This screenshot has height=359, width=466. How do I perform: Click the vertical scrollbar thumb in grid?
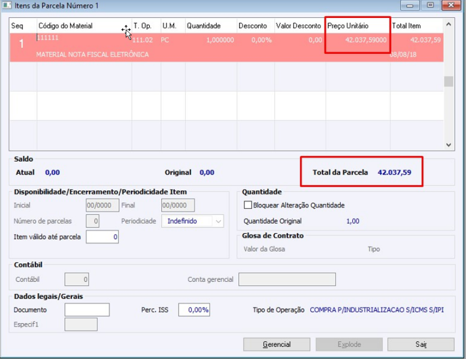click(449, 81)
